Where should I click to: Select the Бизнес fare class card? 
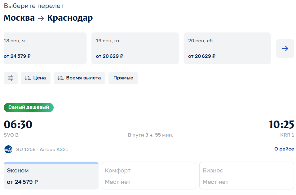pos(246,176)
